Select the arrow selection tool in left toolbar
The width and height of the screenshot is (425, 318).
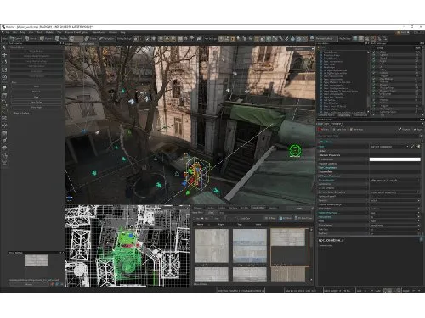pyautogui.click(x=4, y=47)
